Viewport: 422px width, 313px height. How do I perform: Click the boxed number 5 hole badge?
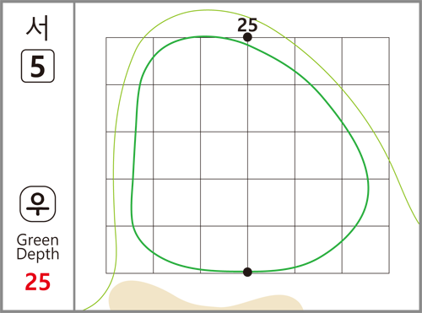38,66
